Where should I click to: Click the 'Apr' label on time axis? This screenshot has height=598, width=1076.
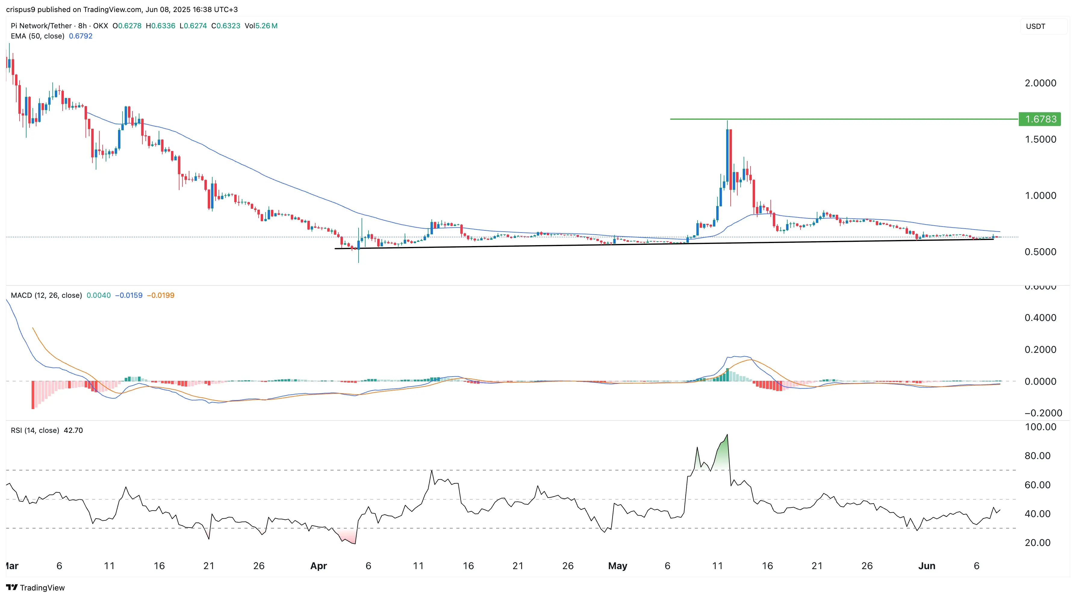[x=318, y=566]
